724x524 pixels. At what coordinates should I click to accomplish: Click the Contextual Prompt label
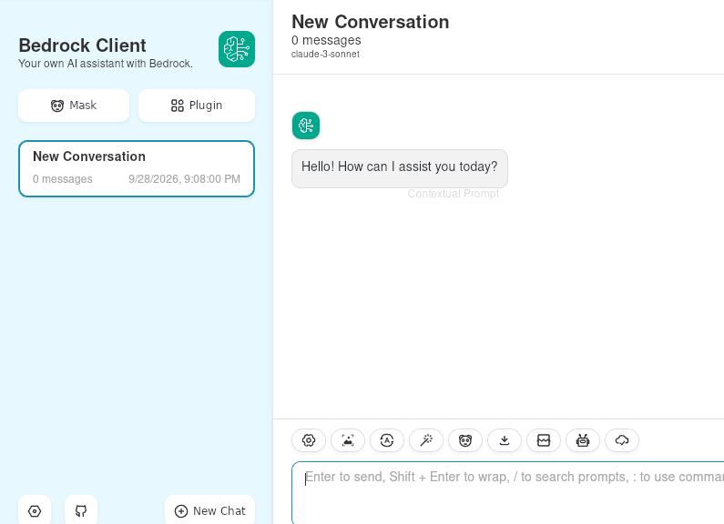(x=453, y=194)
